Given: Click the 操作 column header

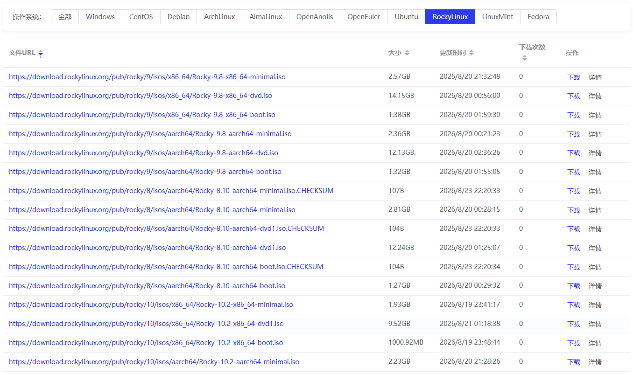Looking at the screenshot, I should tap(572, 53).
